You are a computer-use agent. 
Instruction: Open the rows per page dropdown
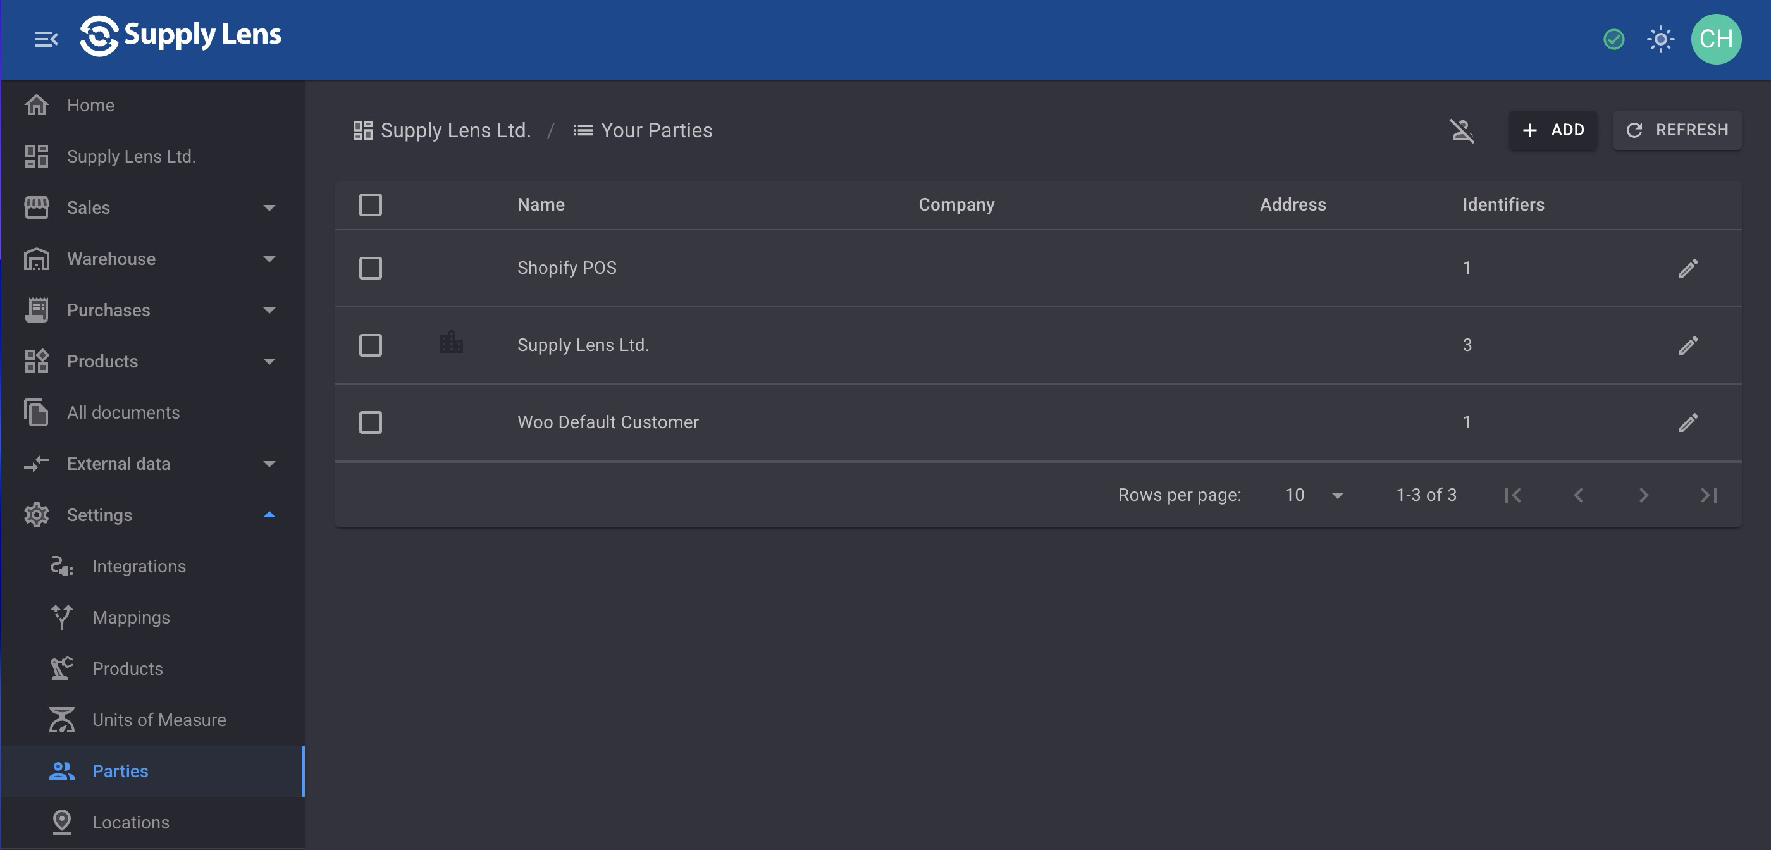(1313, 495)
